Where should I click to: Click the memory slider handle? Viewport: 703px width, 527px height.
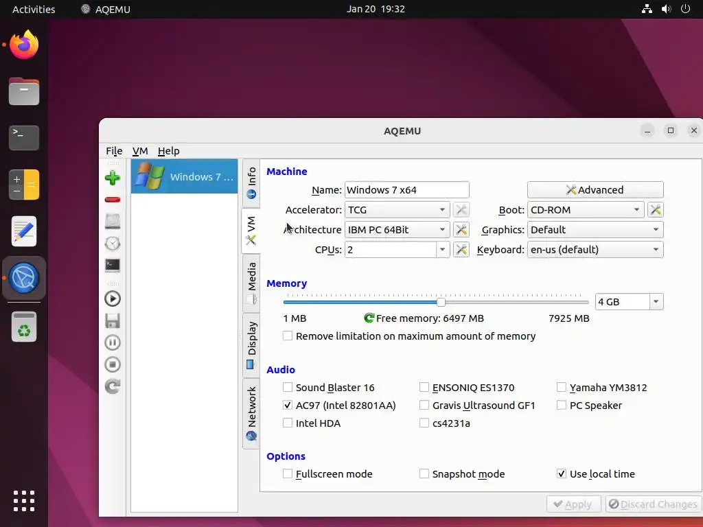[x=441, y=302]
